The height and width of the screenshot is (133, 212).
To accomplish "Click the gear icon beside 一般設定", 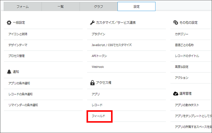I will click(9, 23).
